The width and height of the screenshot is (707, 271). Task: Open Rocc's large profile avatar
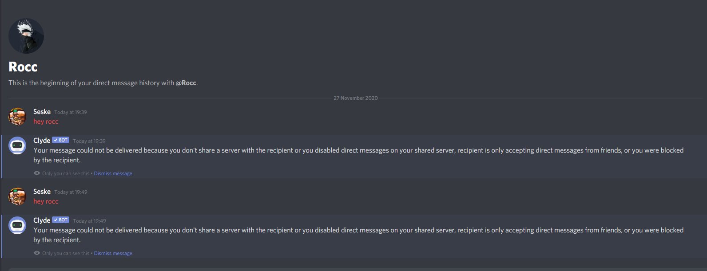tap(26, 36)
